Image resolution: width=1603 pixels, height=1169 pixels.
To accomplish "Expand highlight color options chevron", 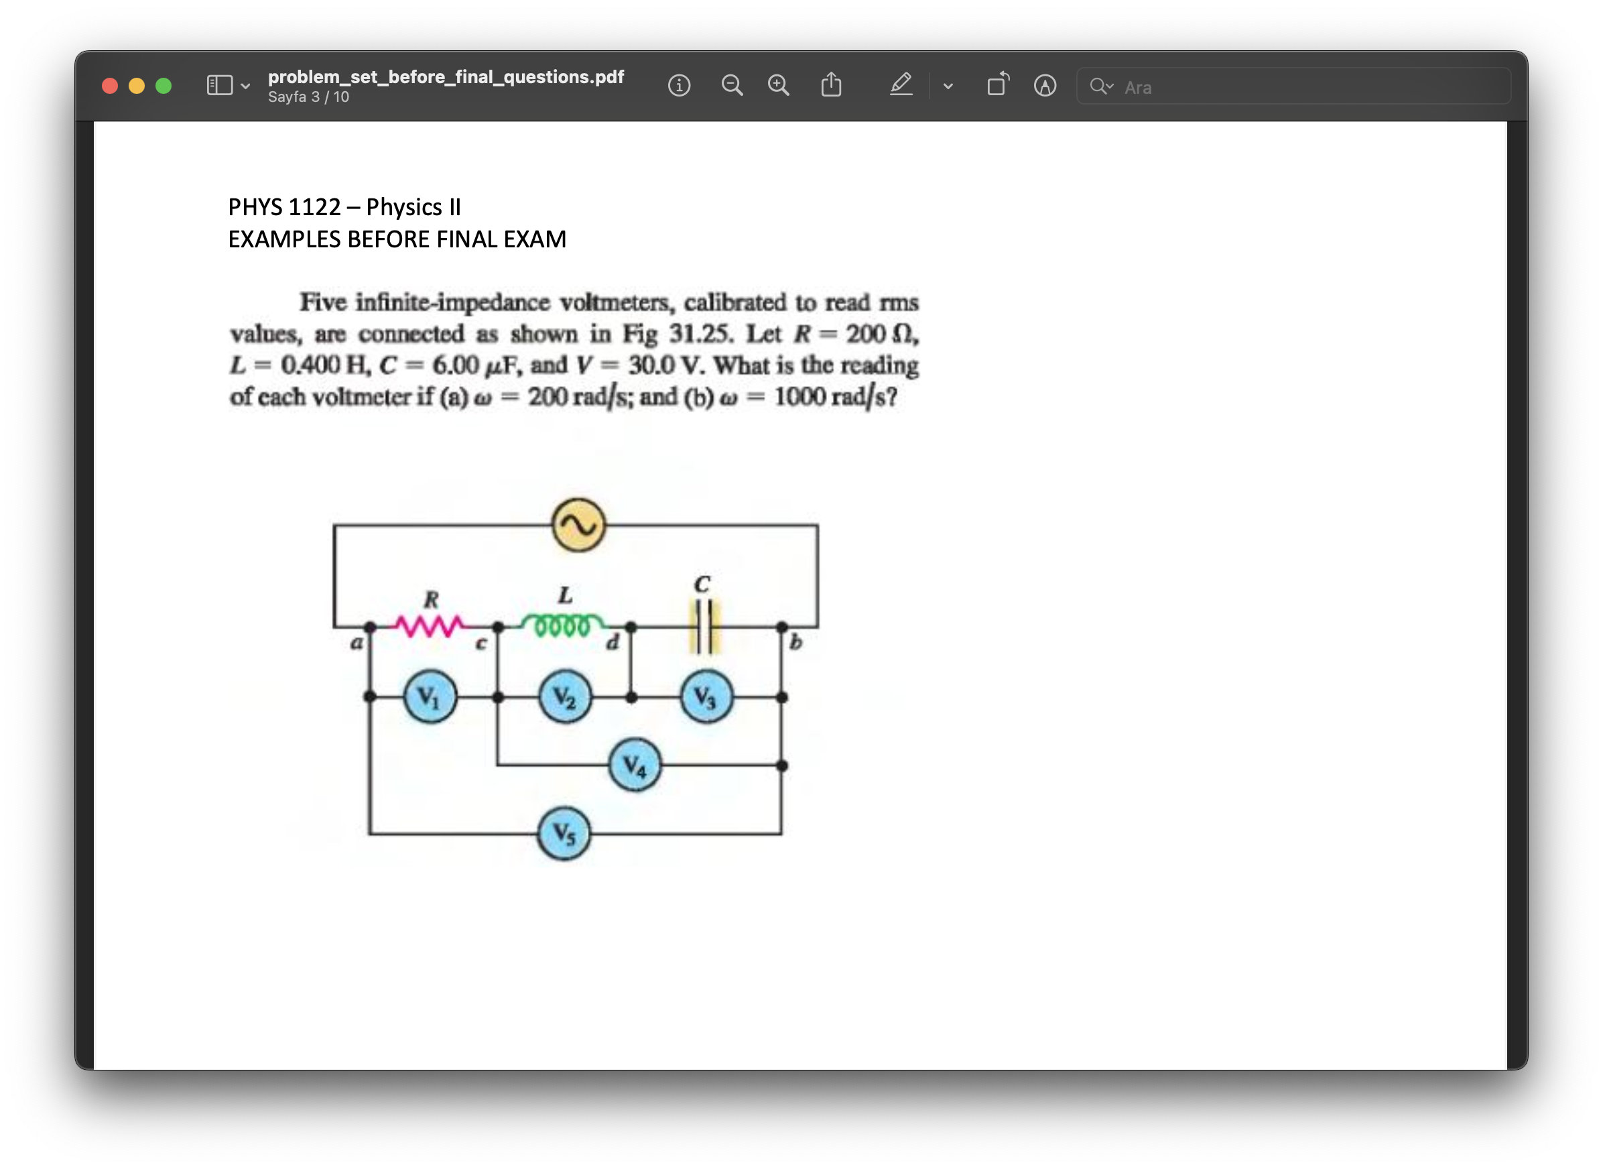I will (x=948, y=86).
